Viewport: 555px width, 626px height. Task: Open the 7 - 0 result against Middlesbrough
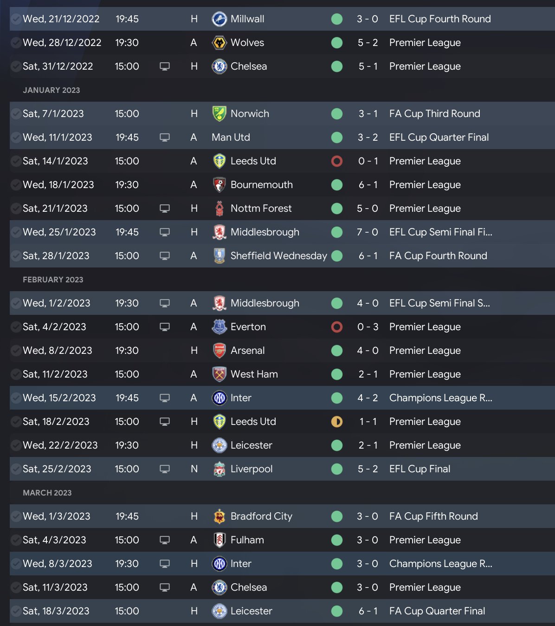368,232
